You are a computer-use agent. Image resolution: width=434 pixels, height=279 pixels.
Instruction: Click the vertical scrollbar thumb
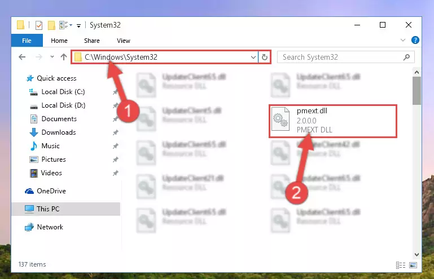(417, 91)
